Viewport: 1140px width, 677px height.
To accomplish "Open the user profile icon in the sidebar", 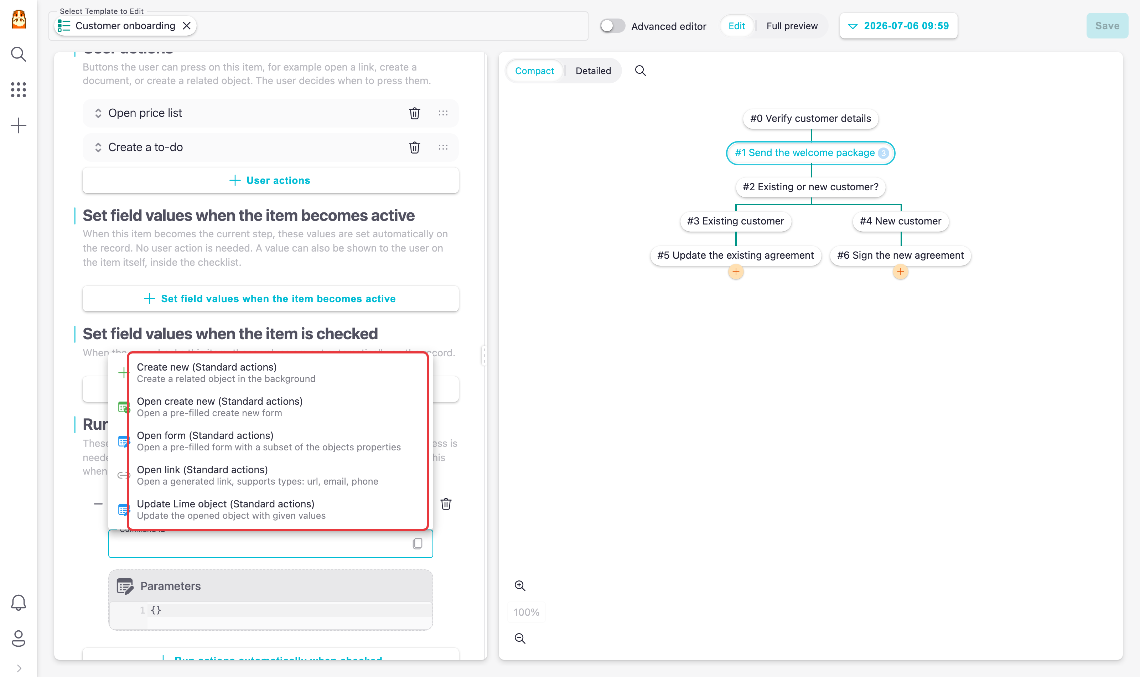I will pos(18,638).
